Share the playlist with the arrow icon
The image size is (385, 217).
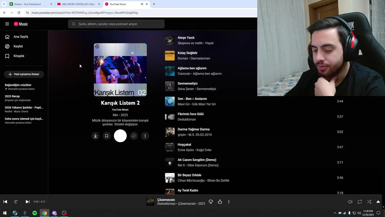[x=134, y=136]
